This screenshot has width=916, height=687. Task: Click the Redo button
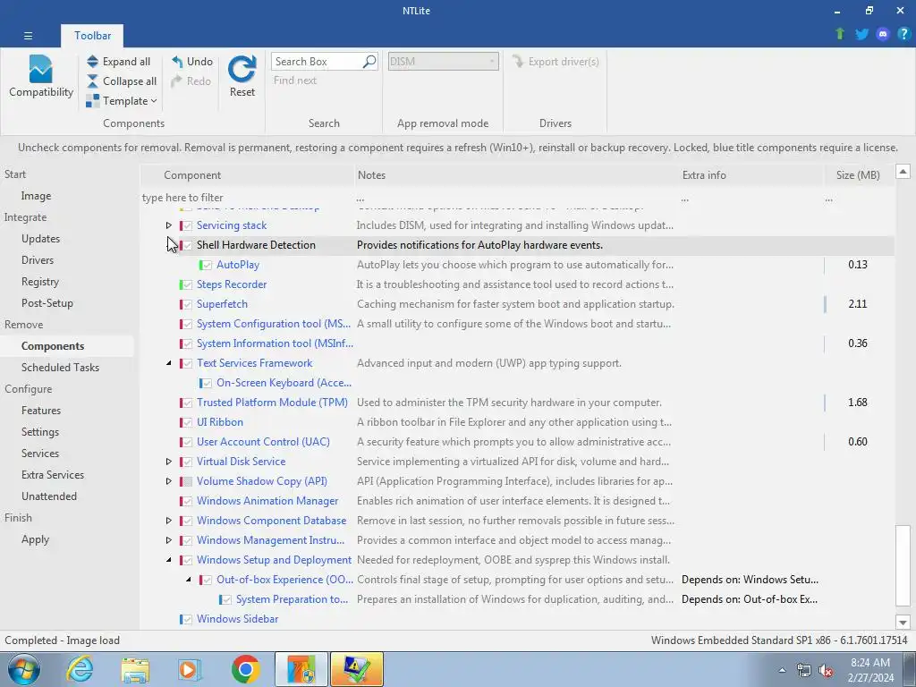[x=191, y=81]
